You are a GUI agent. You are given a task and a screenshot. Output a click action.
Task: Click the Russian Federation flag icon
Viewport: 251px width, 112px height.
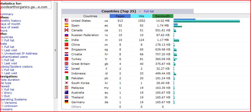(x=66, y=35)
